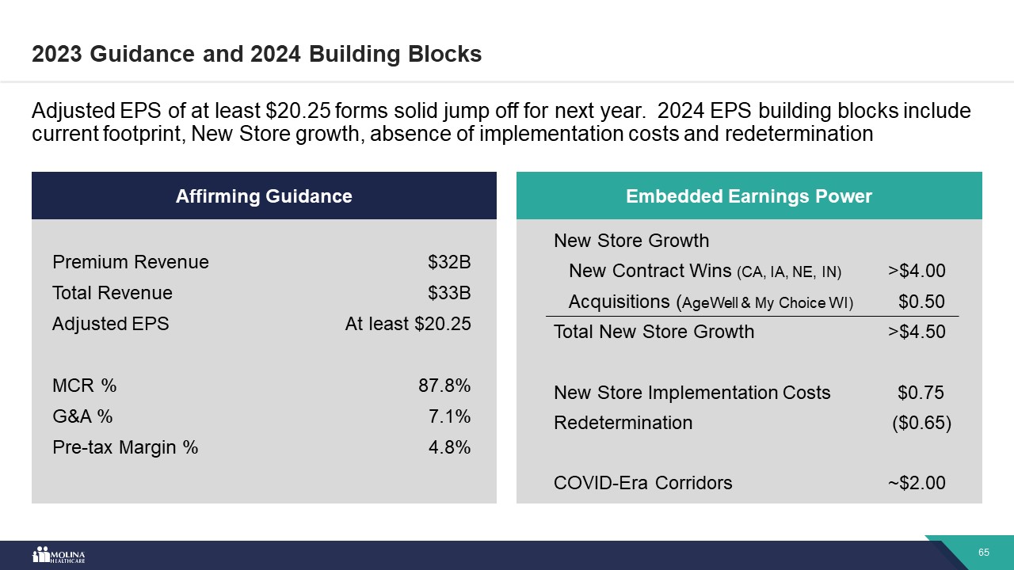Click the New Contract Wins line
This screenshot has width=1014, height=570.
pos(705,272)
